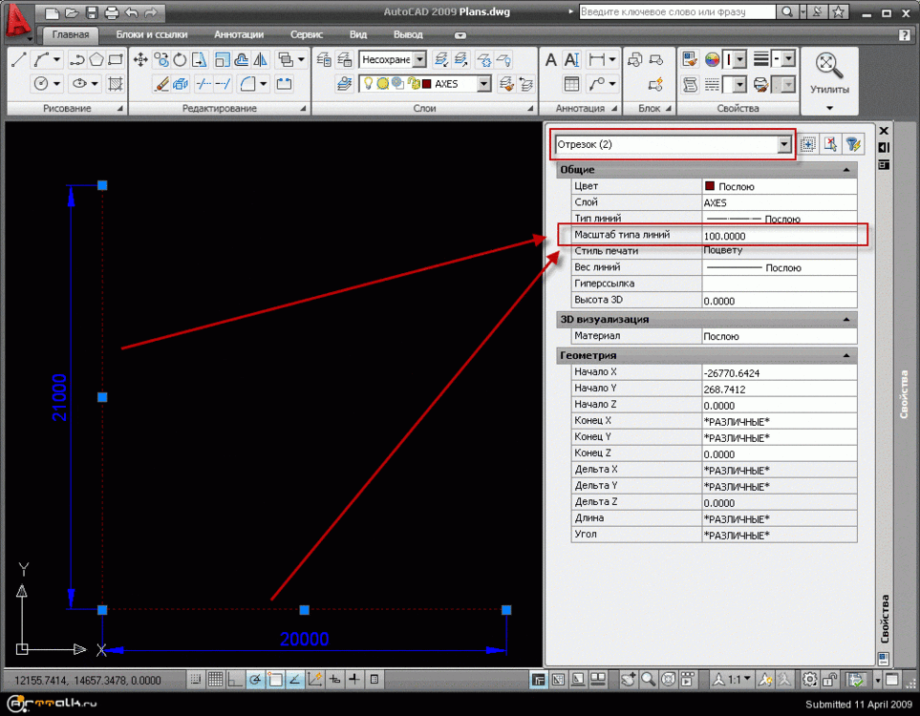The width and height of the screenshot is (920, 716).
Task: Select the Move tool in Редактирование
Action: 140,60
